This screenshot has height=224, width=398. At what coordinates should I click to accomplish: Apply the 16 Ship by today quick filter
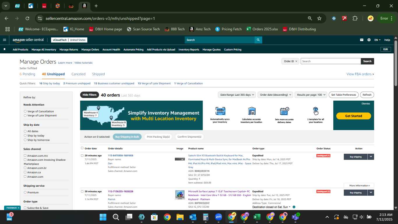click(x=50, y=83)
